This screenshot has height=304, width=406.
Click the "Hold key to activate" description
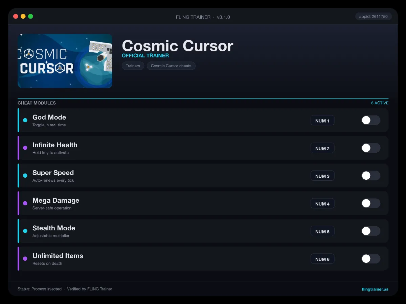point(50,153)
